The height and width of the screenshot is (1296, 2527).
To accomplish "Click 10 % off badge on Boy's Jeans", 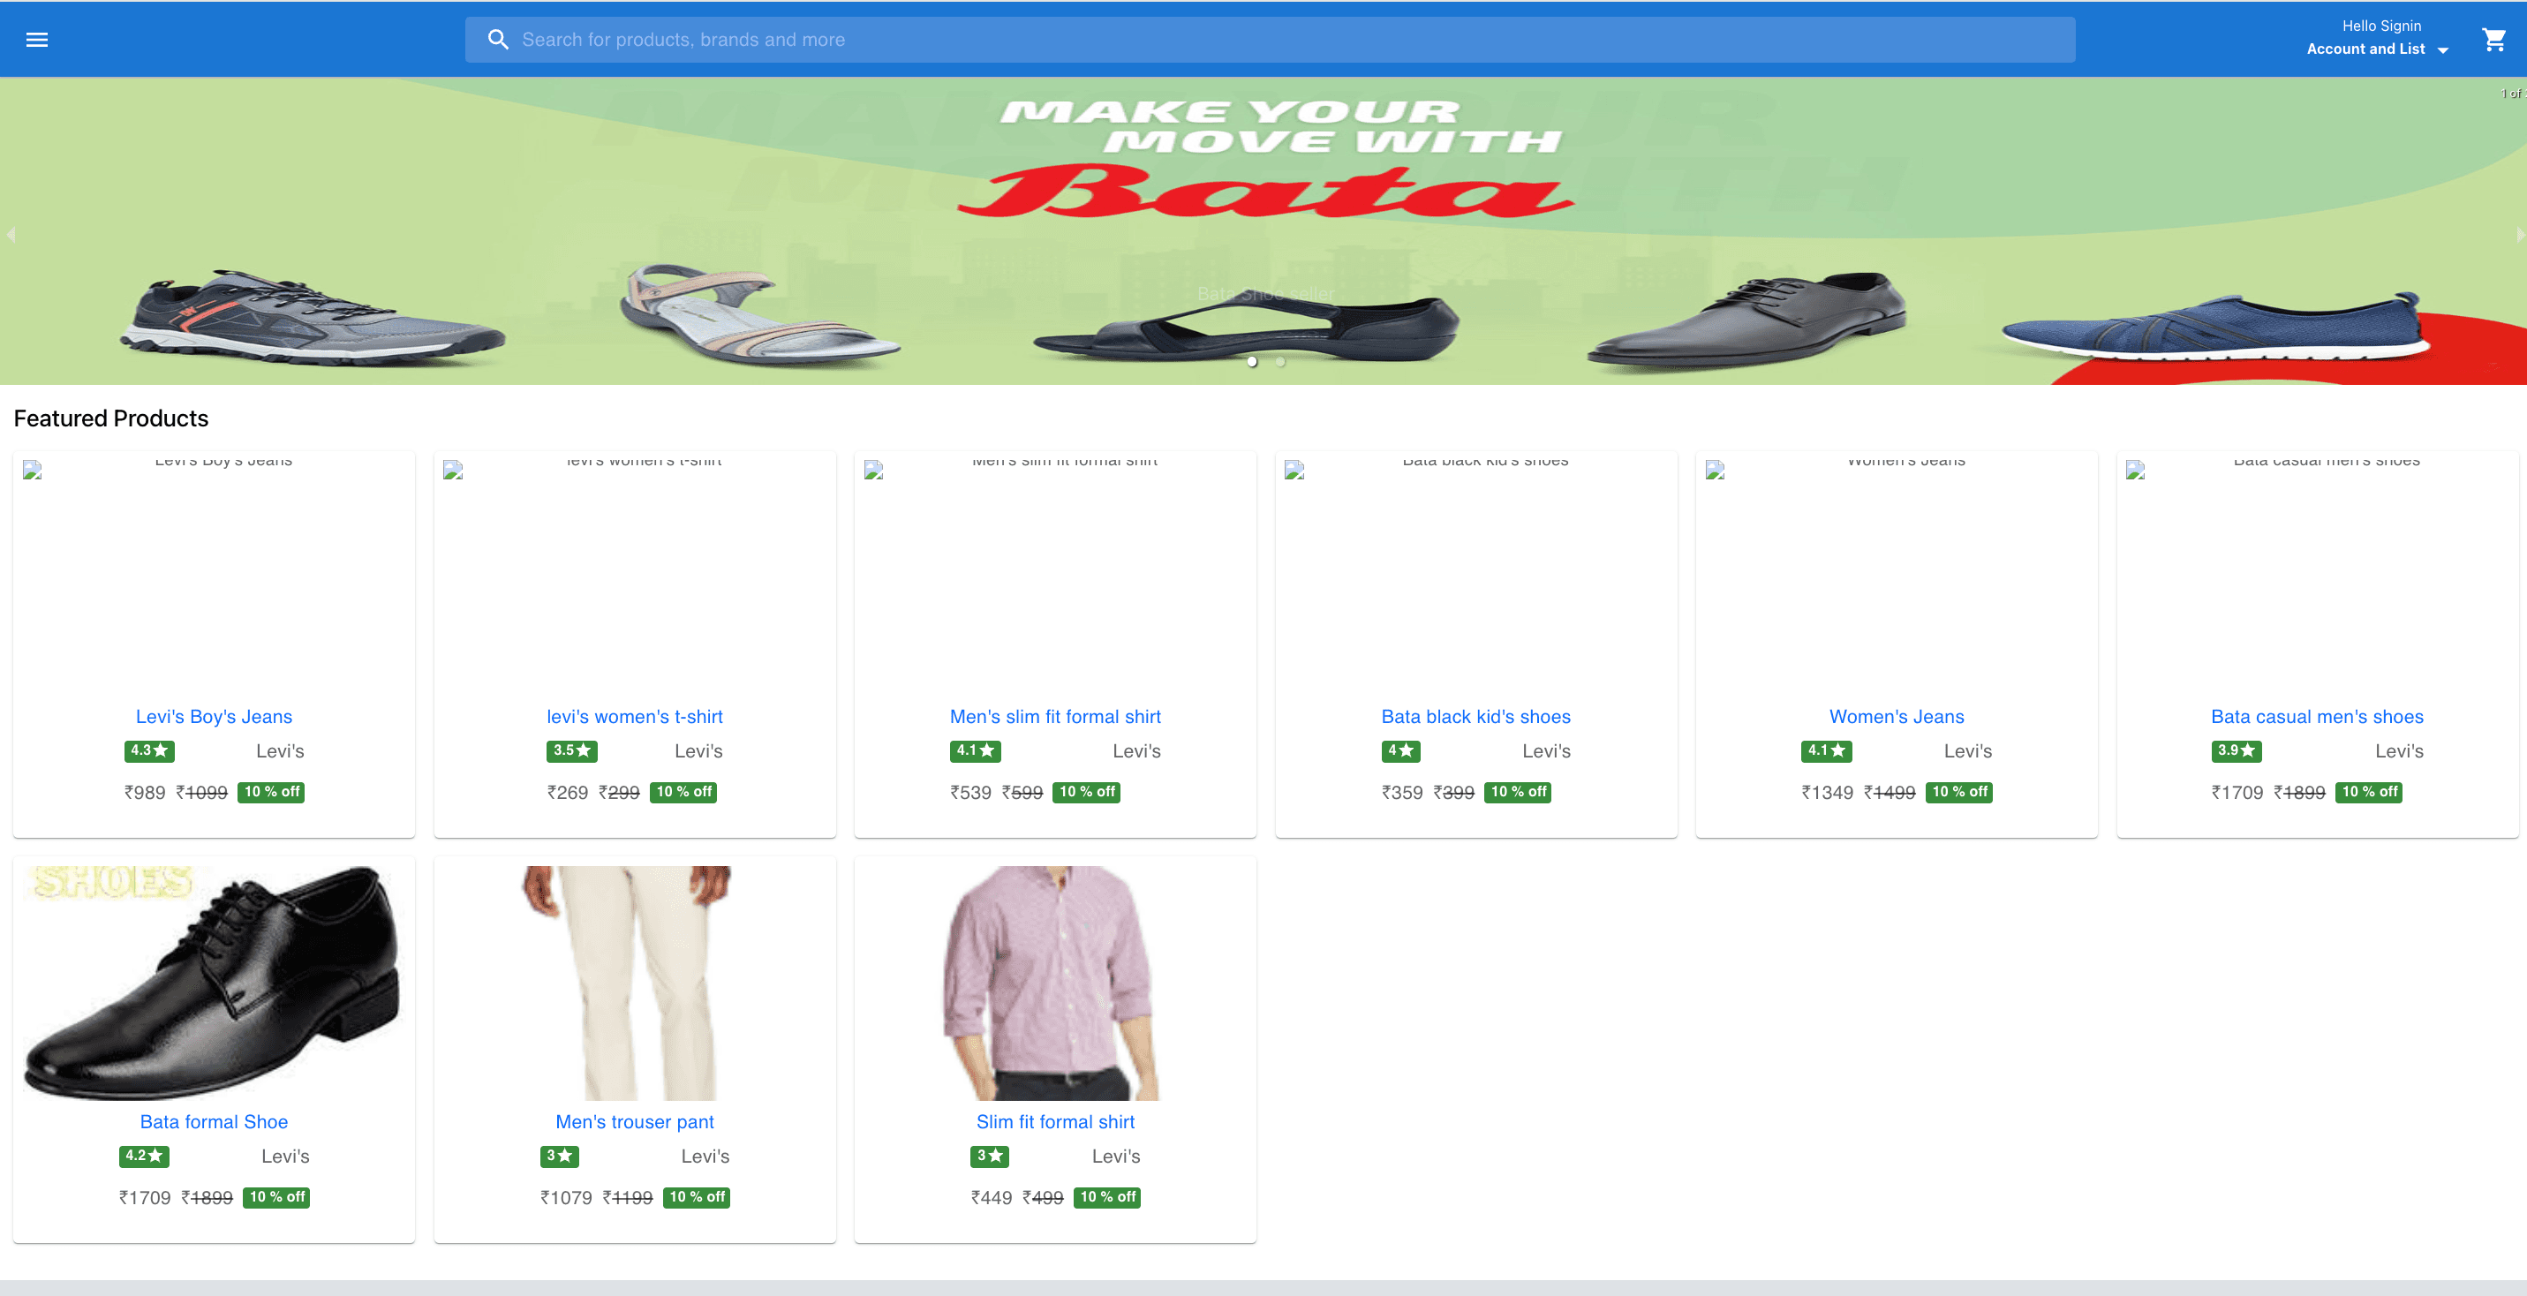I will pos(272,793).
